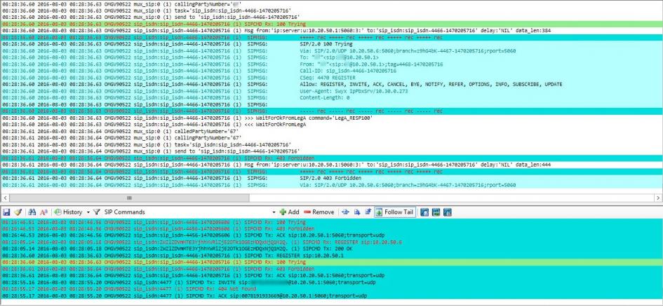Image resolution: width=663 pixels, height=306 pixels.
Task: Click the binoculars find icon
Action: tap(30, 211)
